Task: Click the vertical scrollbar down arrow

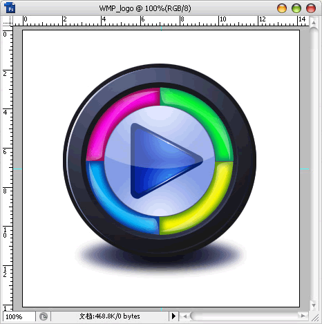Action: [x=314, y=305]
